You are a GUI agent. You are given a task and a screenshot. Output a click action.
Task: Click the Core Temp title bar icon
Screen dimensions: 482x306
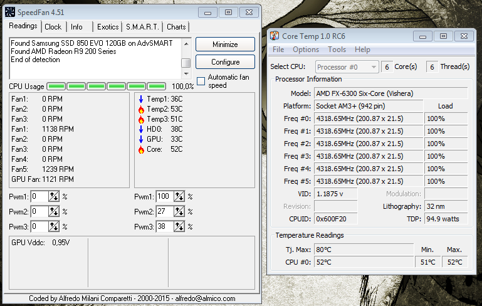[x=274, y=36]
